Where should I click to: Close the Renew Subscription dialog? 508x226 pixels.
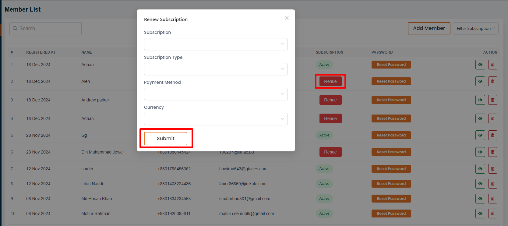coord(286,18)
